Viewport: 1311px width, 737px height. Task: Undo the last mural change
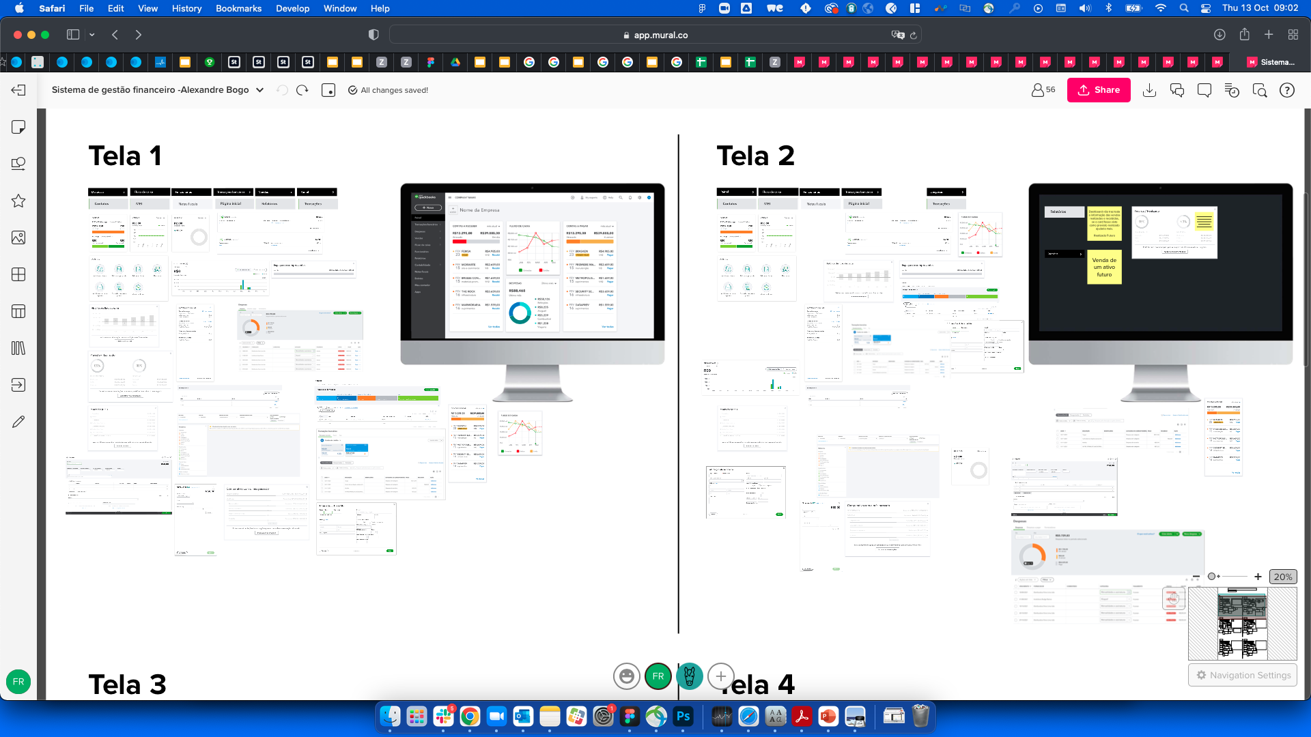[282, 90]
